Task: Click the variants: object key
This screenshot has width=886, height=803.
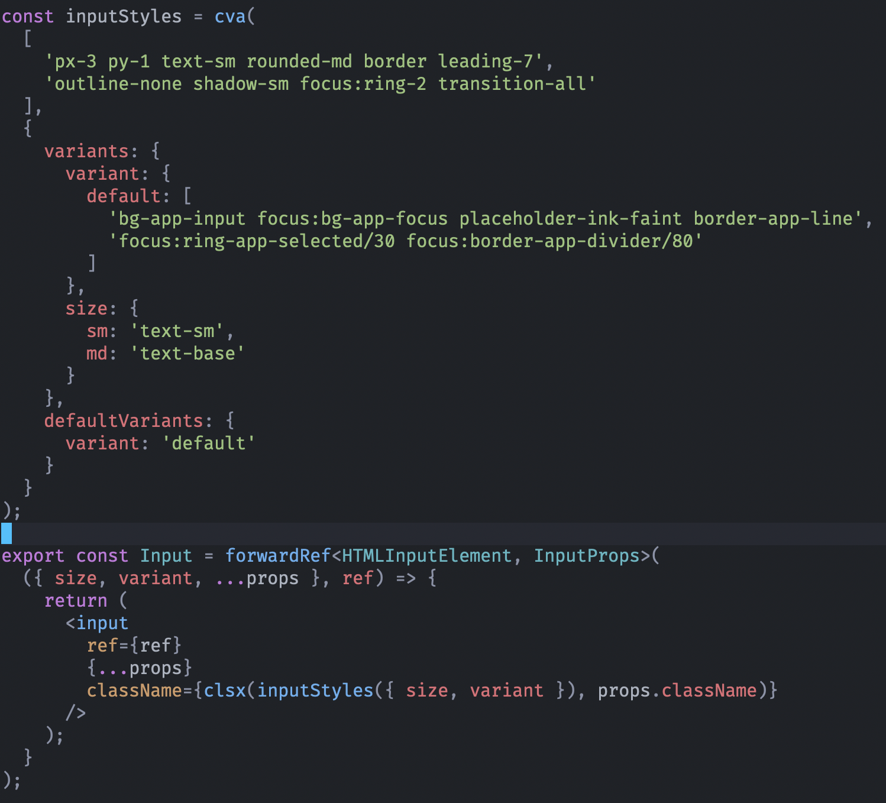Action: (x=91, y=151)
